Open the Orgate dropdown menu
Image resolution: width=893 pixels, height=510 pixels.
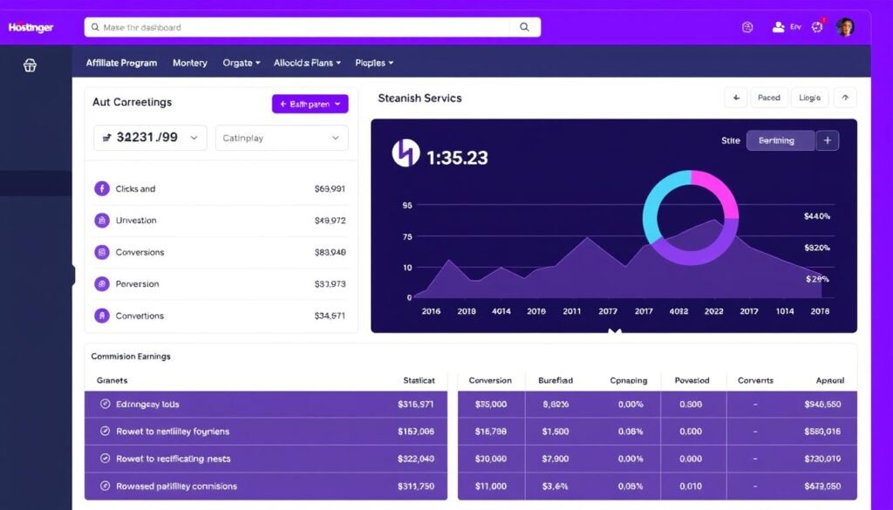[x=242, y=63]
